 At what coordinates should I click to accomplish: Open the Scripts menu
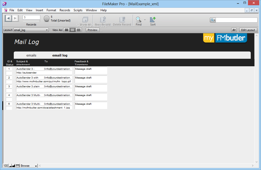click(x=78, y=10)
